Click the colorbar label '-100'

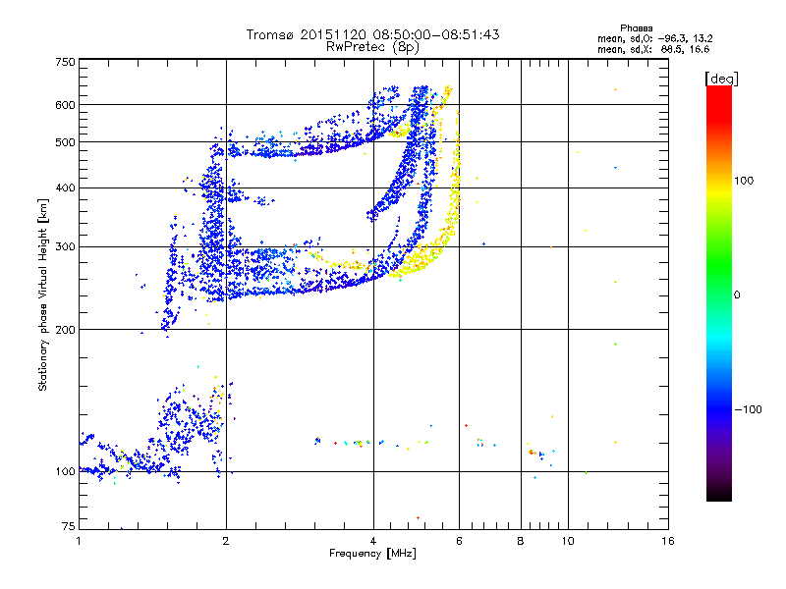[x=748, y=409]
